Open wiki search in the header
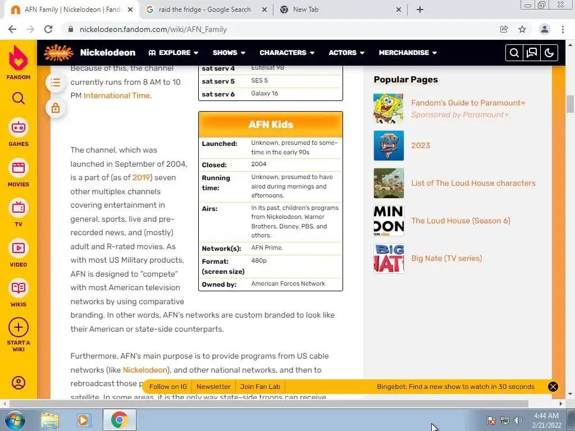Image resolution: width=575 pixels, height=431 pixels. point(514,53)
